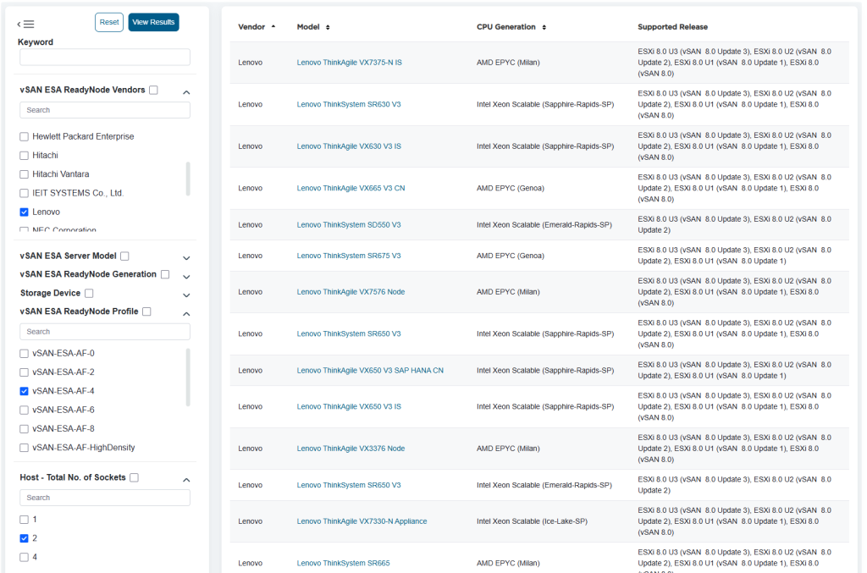The height and width of the screenshot is (573, 867).
Task: Check the 4 sockets option
Action: coord(24,556)
